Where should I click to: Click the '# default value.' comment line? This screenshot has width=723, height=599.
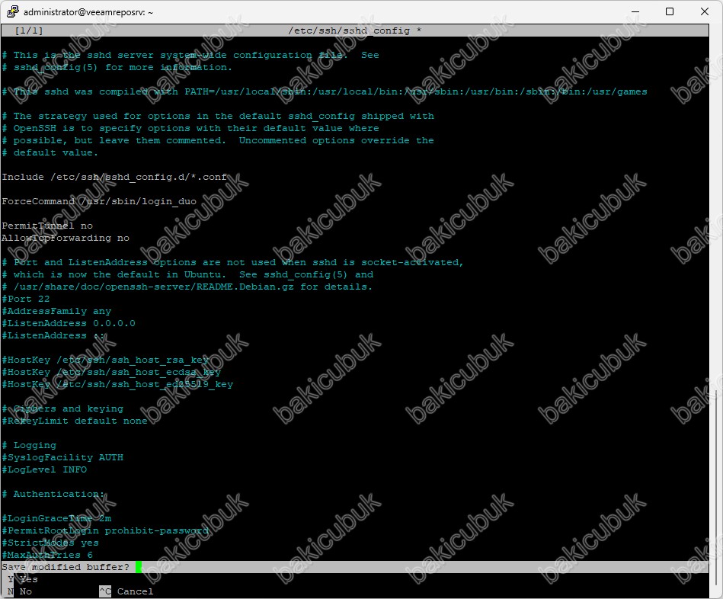pyautogui.click(x=50, y=152)
